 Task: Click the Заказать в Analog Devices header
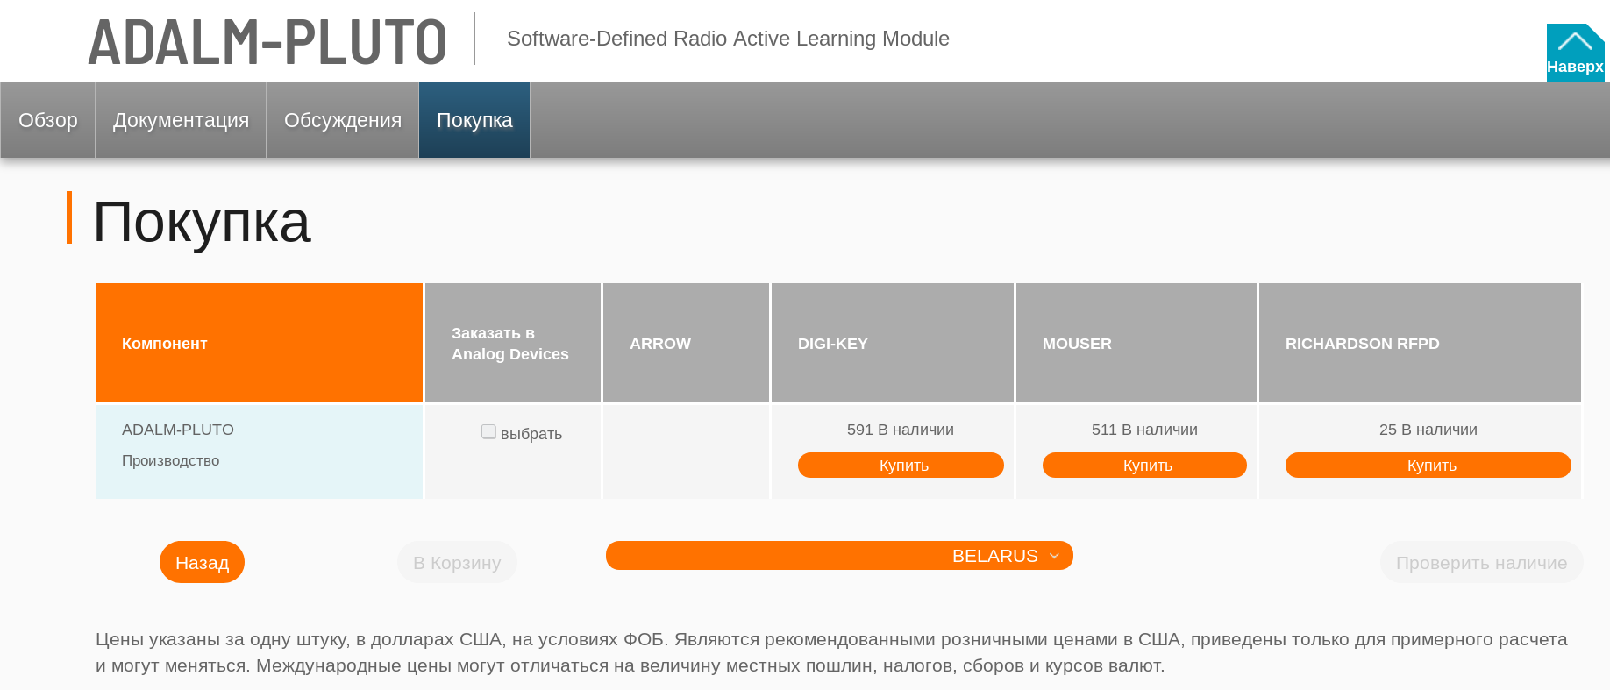click(510, 344)
